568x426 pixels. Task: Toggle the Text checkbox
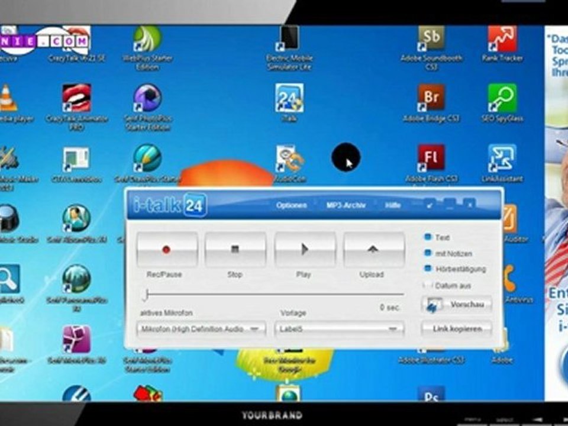pos(428,237)
